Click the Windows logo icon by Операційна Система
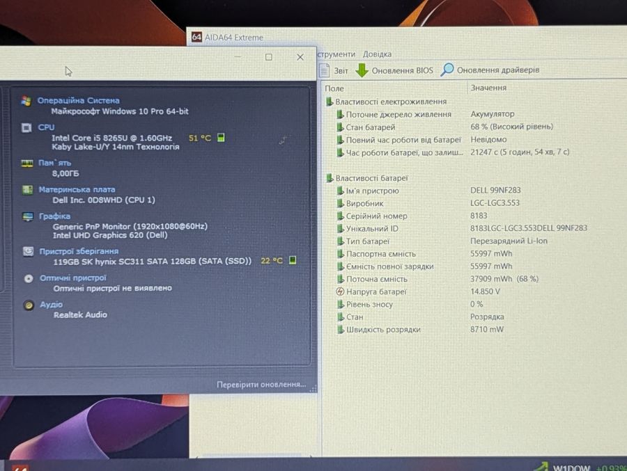This screenshot has height=471, width=627. click(26, 101)
